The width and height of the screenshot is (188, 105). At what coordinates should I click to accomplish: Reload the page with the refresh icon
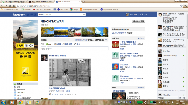tap(10, 6)
